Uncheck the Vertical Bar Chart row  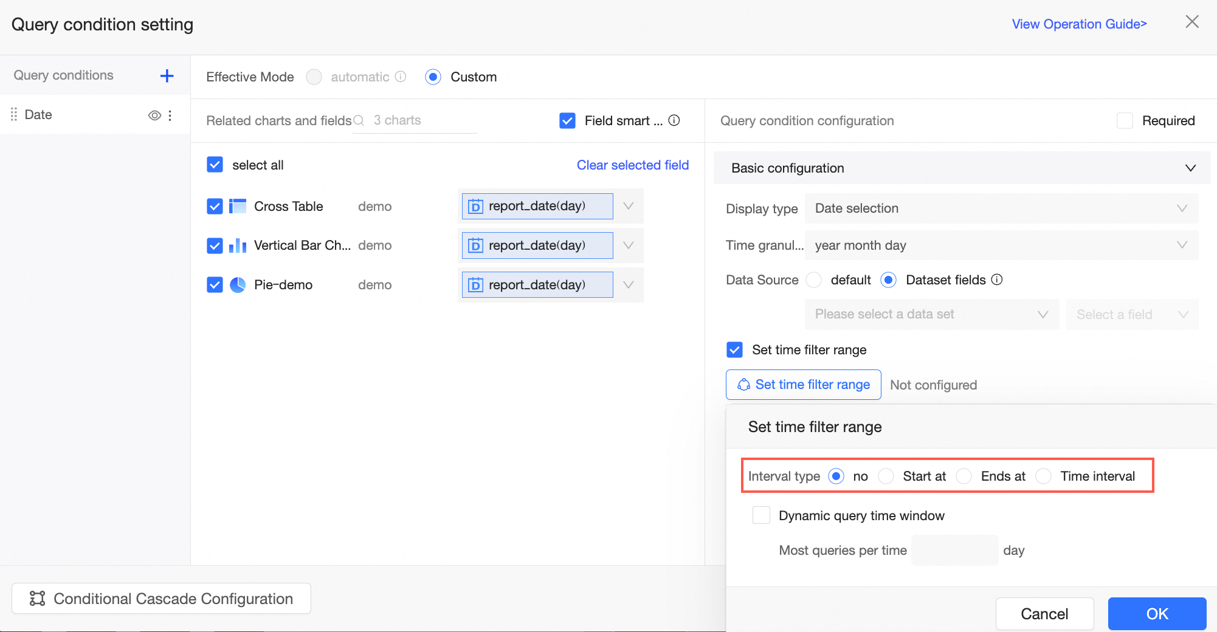[215, 246]
